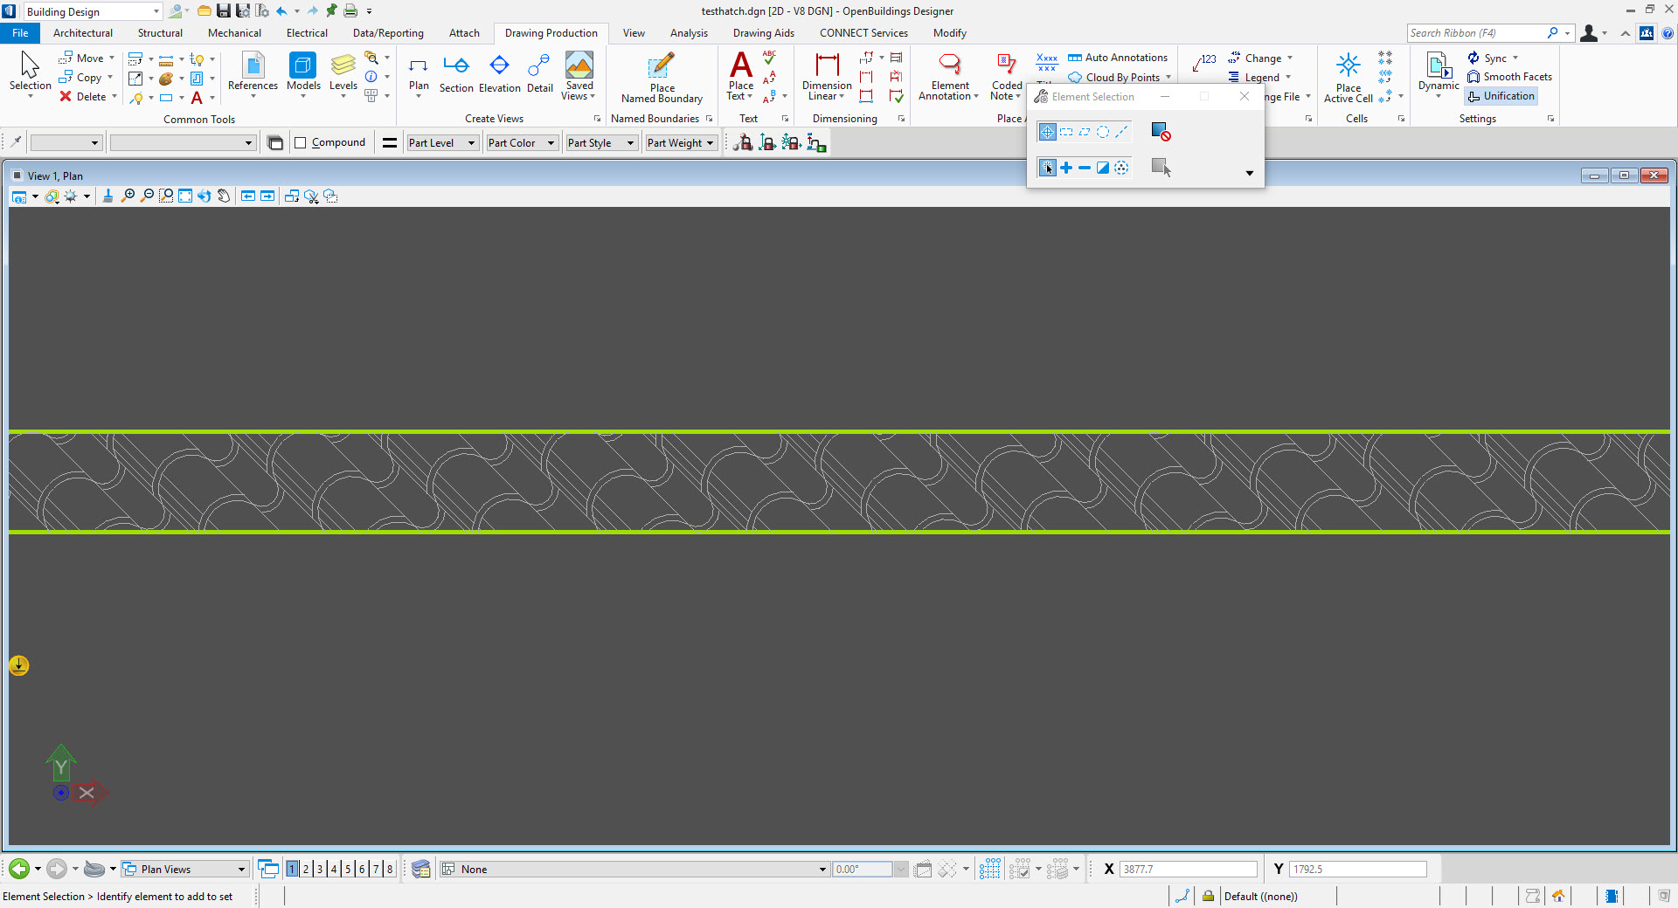Viewport: 1678px width, 908px height.
Task: Click the Delete button in Common Tools
Action: [82, 97]
